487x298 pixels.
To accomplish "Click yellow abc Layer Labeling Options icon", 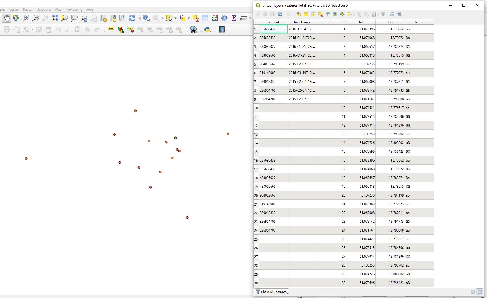I will (x=111, y=29).
